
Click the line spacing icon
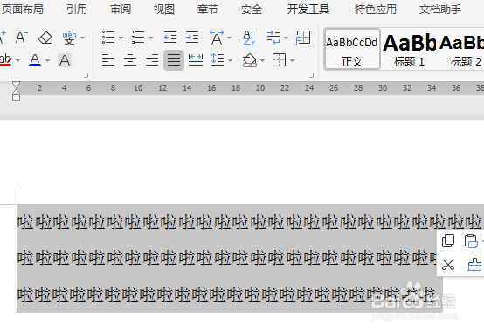218,59
